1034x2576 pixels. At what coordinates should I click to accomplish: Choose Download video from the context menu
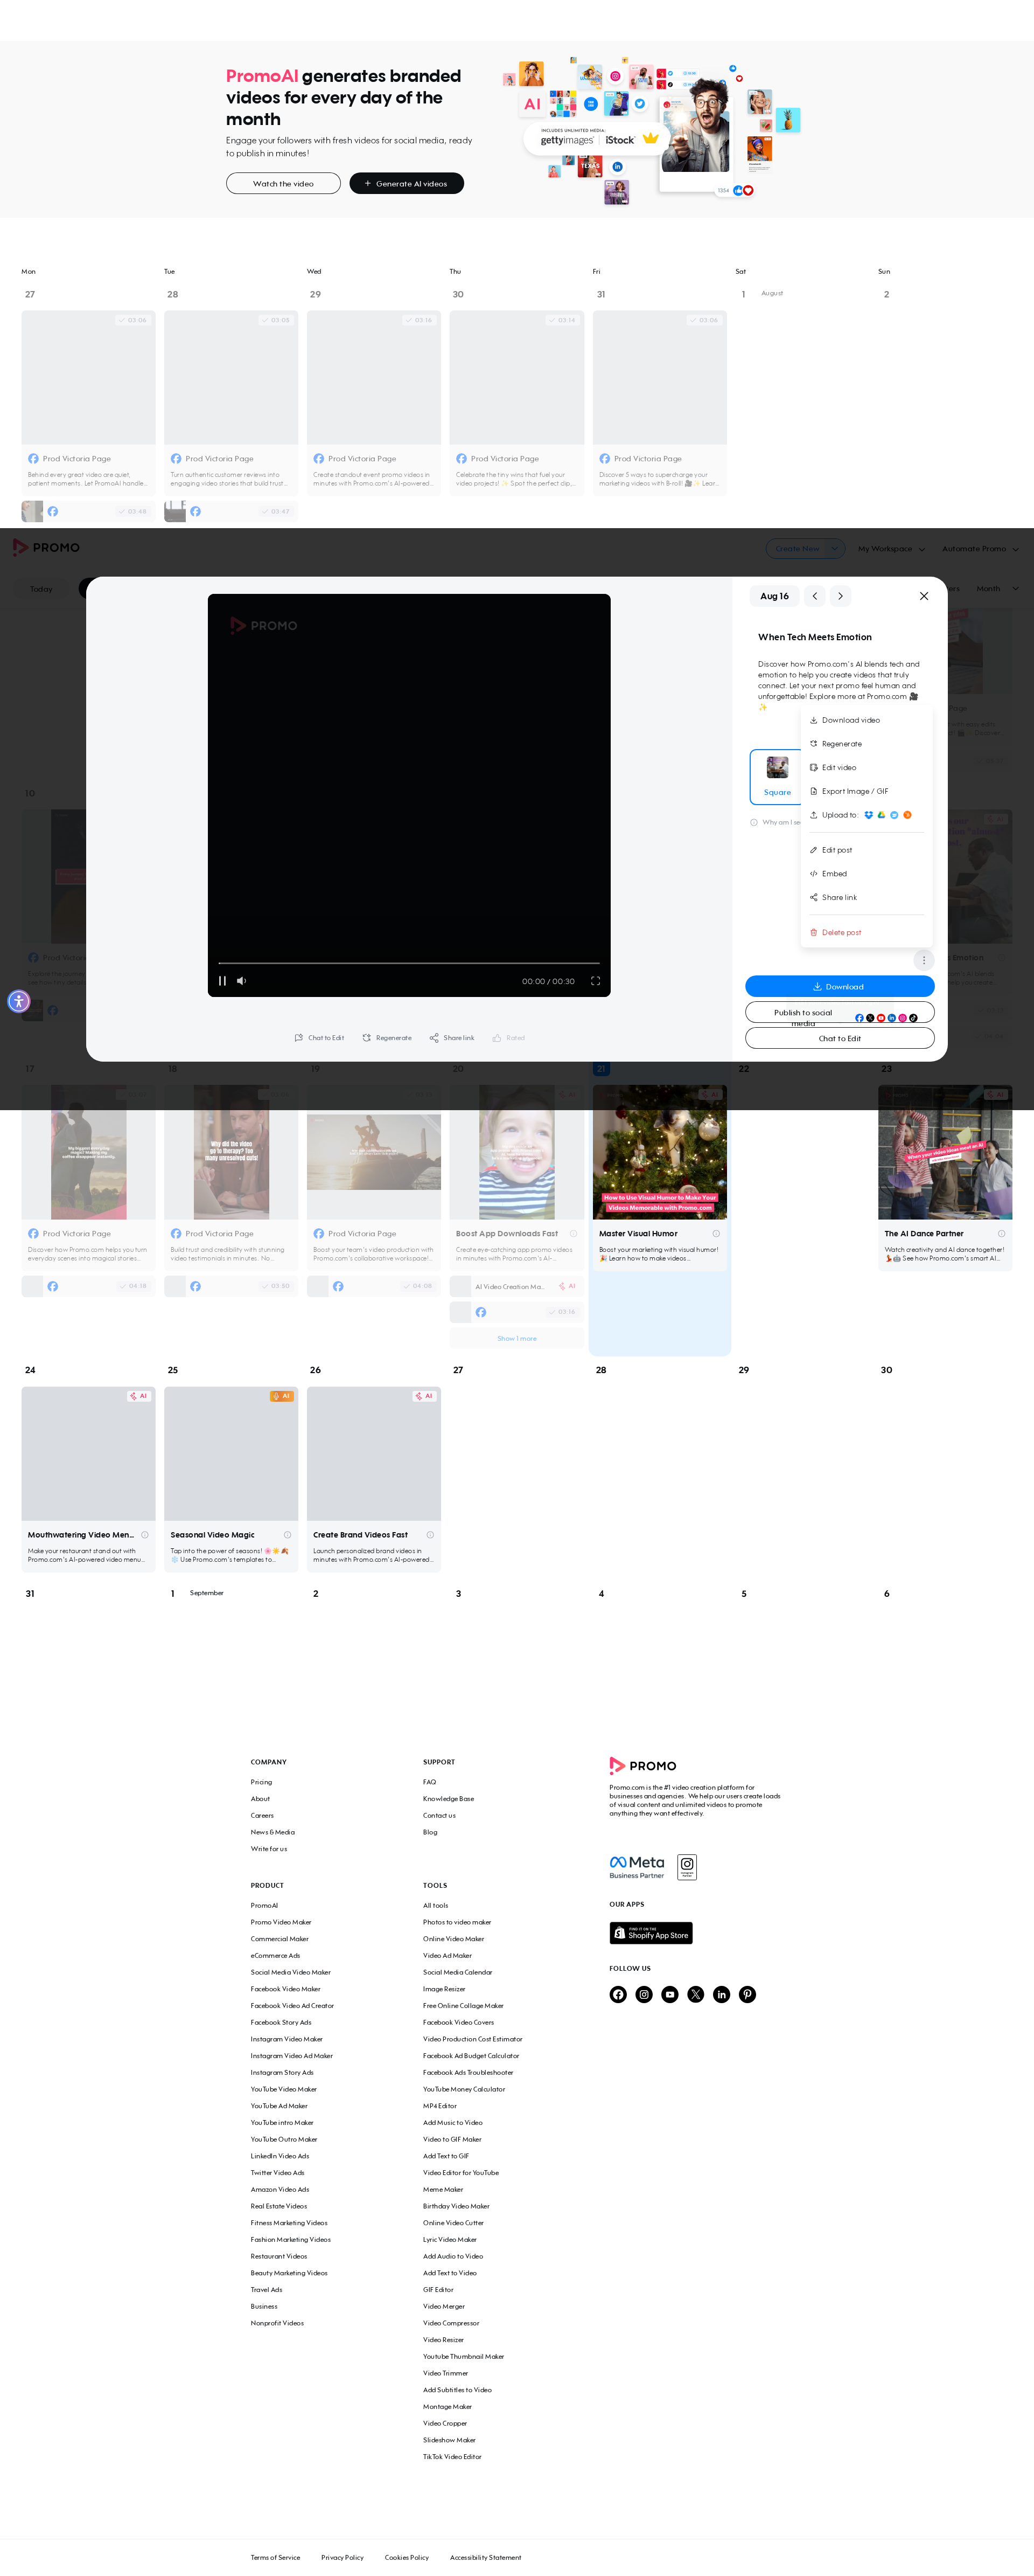point(866,720)
